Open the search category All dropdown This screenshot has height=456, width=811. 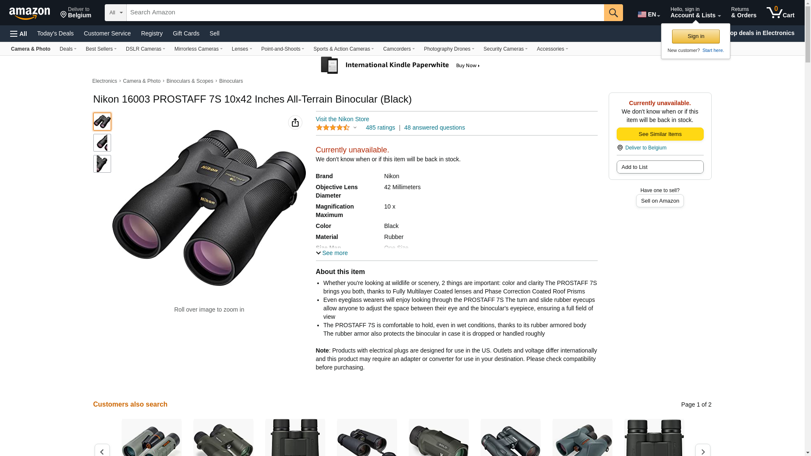click(x=116, y=13)
